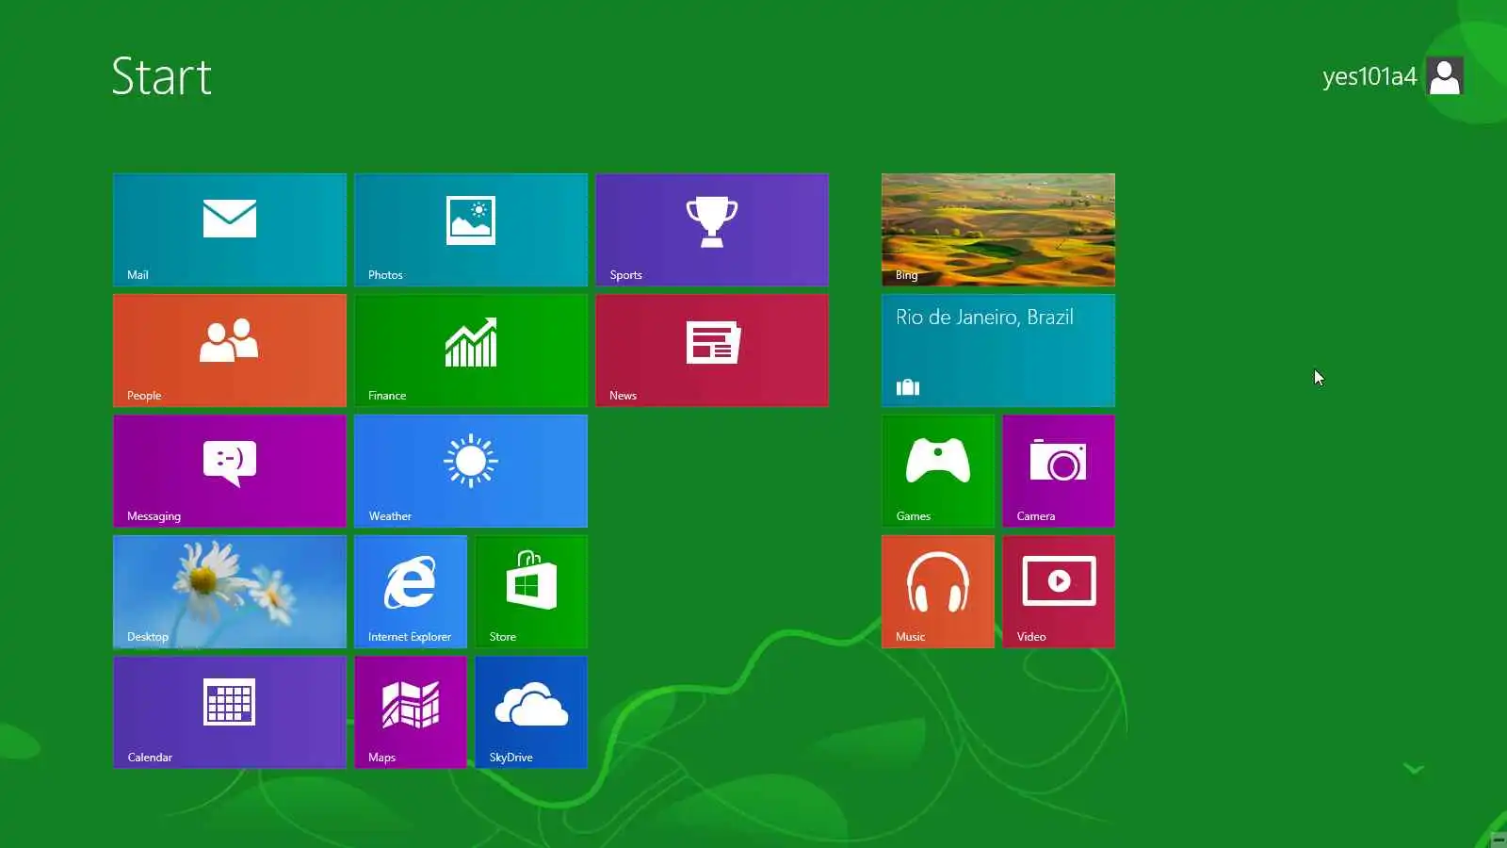The width and height of the screenshot is (1507, 848).
Task: Launch the Weather sun tile
Action: tap(471, 471)
